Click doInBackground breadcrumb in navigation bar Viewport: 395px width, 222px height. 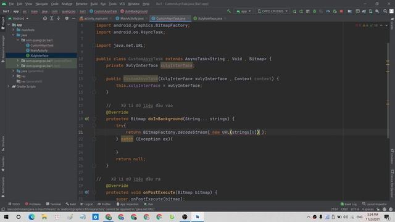coord(134,11)
